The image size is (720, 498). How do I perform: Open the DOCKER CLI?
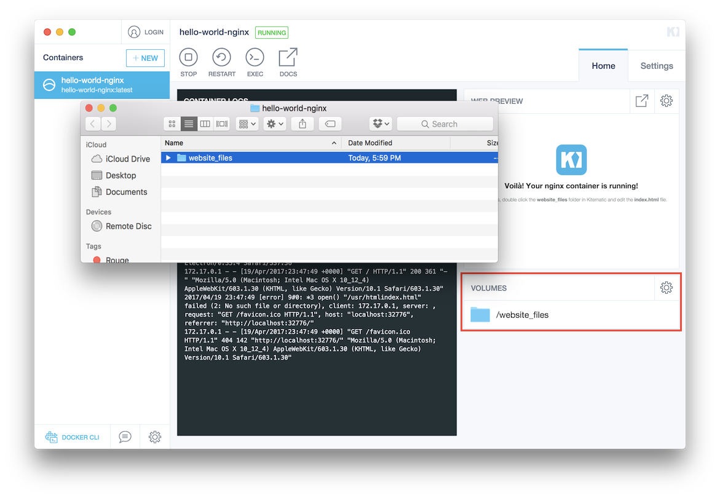pos(73,437)
